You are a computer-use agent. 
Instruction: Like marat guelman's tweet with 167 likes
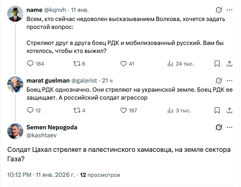coord(123,111)
